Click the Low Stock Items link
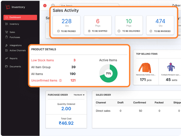Viewport: 181px width, 136px height. (x=42, y=60)
